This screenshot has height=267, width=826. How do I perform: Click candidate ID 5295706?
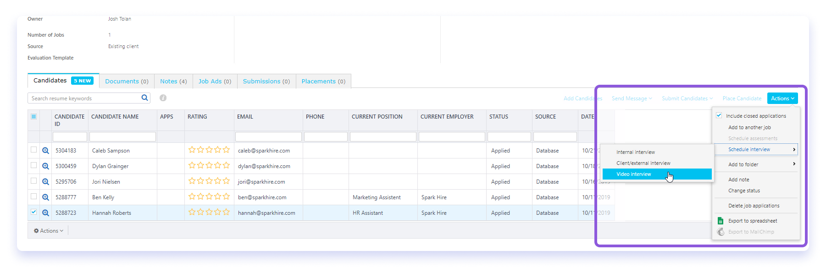[x=66, y=182]
